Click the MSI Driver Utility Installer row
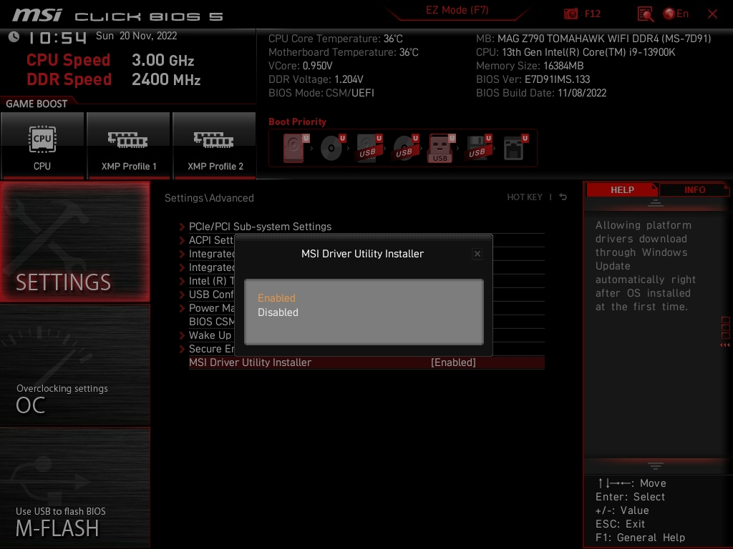This screenshot has height=549, width=733. click(x=366, y=362)
